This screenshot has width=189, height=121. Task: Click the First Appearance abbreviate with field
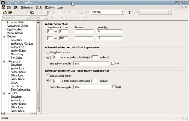(91, 63)
